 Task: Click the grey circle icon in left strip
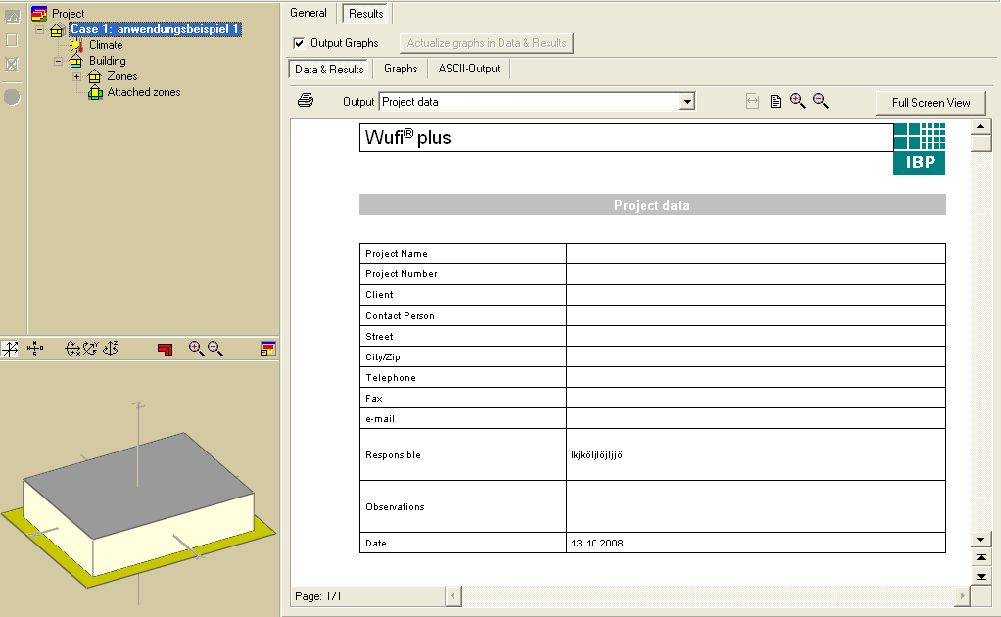tap(12, 97)
